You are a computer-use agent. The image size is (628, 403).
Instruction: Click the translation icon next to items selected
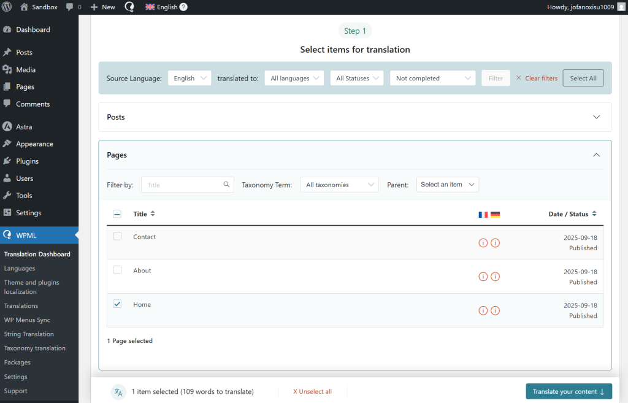pos(118,391)
